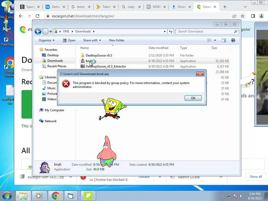The height and width of the screenshot is (201, 268).
Task: Switch to the NEWS browser tab
Action: [157, 7]
